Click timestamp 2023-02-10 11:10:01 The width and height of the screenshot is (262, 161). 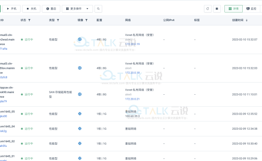tap(244, 94)
